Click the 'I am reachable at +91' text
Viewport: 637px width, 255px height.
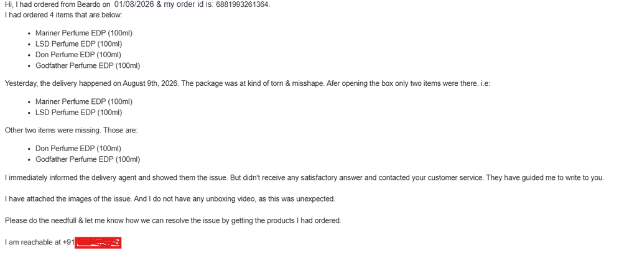point(40,243)
